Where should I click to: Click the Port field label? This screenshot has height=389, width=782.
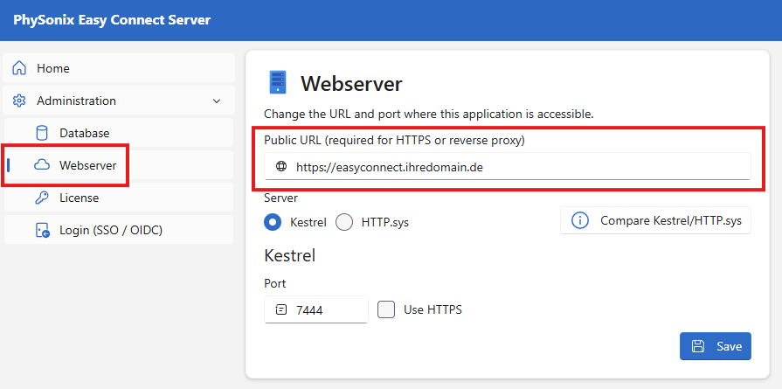click(x=275, y=284)
